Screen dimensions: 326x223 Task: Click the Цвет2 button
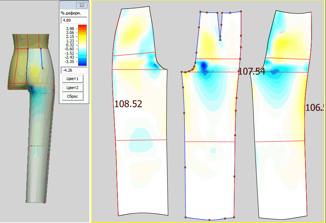pyautogui.click(x=73, y=88)
